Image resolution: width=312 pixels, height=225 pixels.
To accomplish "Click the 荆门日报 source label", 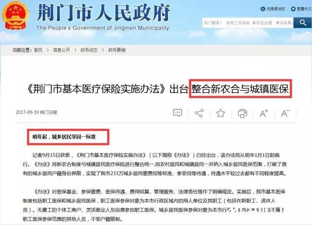I will [49, 112].
